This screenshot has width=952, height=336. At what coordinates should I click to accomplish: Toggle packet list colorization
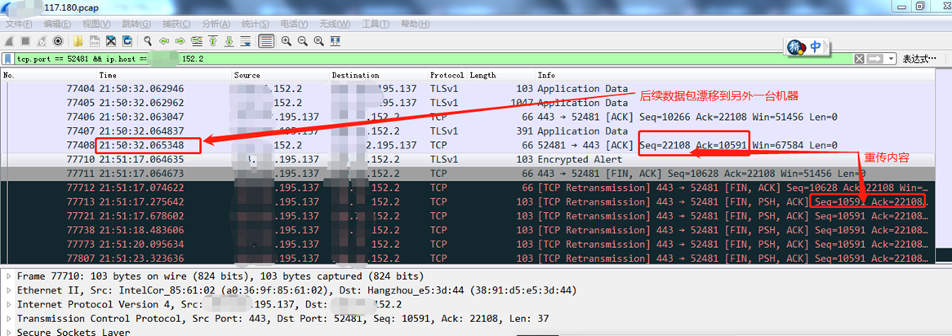266,41
